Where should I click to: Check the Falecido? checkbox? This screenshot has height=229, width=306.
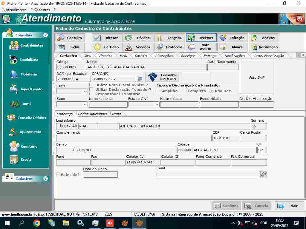(x=58, y=174)
